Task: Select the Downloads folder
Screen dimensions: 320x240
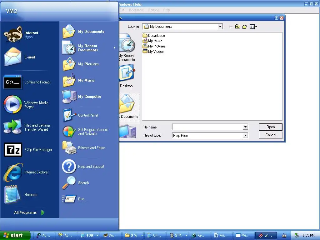Action: click(154, 36)
